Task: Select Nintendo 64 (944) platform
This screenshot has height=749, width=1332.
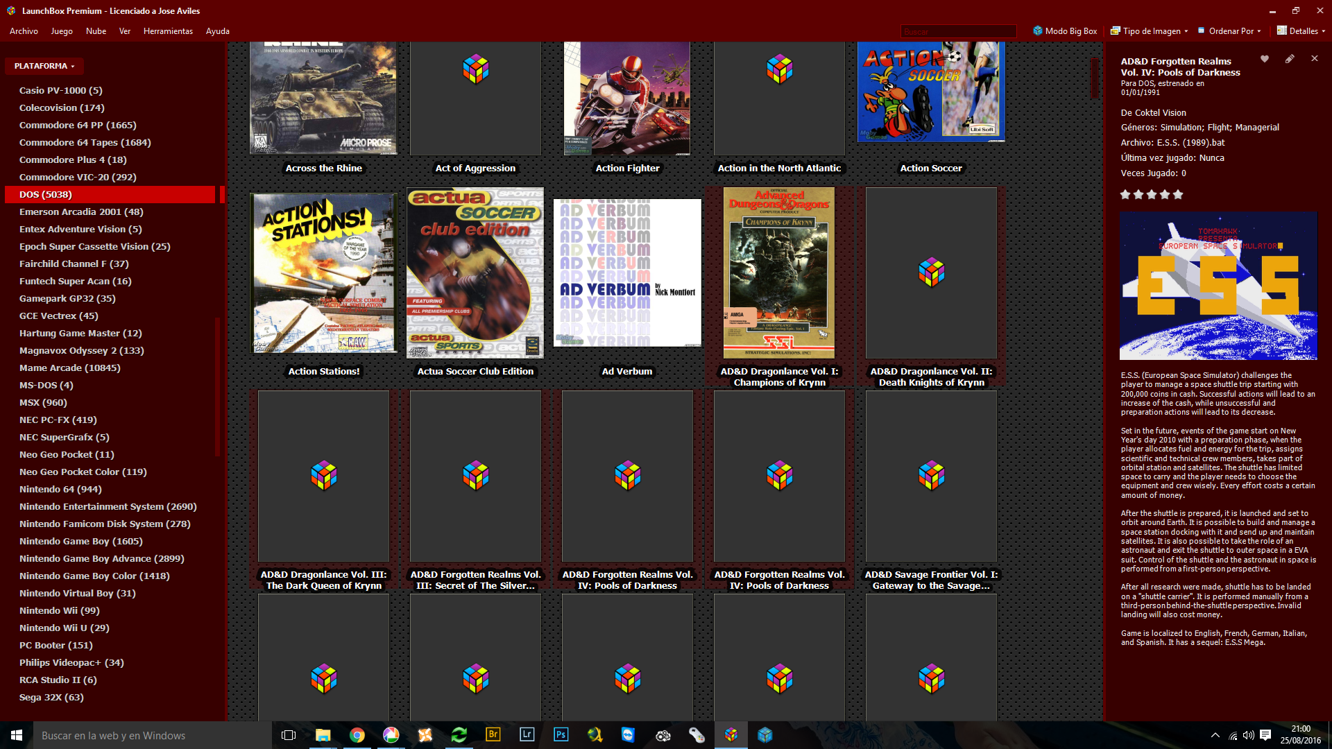Action: click(x=60, y=490)
